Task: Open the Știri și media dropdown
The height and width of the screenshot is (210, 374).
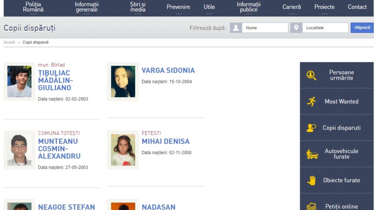Action: tap(138, 7)
